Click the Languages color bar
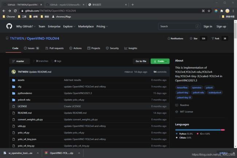Viewport: 237px width, 158px height. point(200,130)
